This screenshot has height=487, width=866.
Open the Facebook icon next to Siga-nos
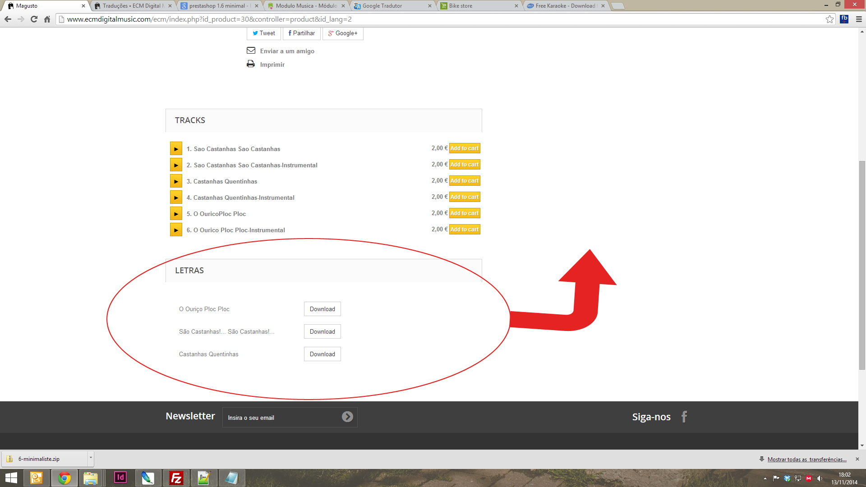684,417
